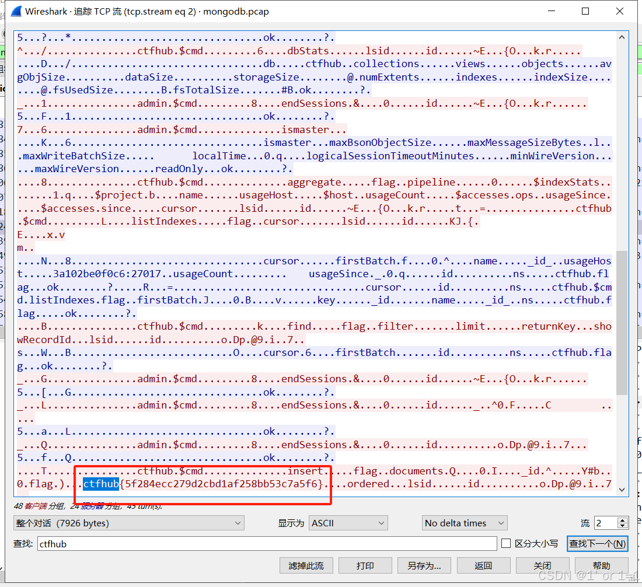Click the 返回 button

point(483,565)
